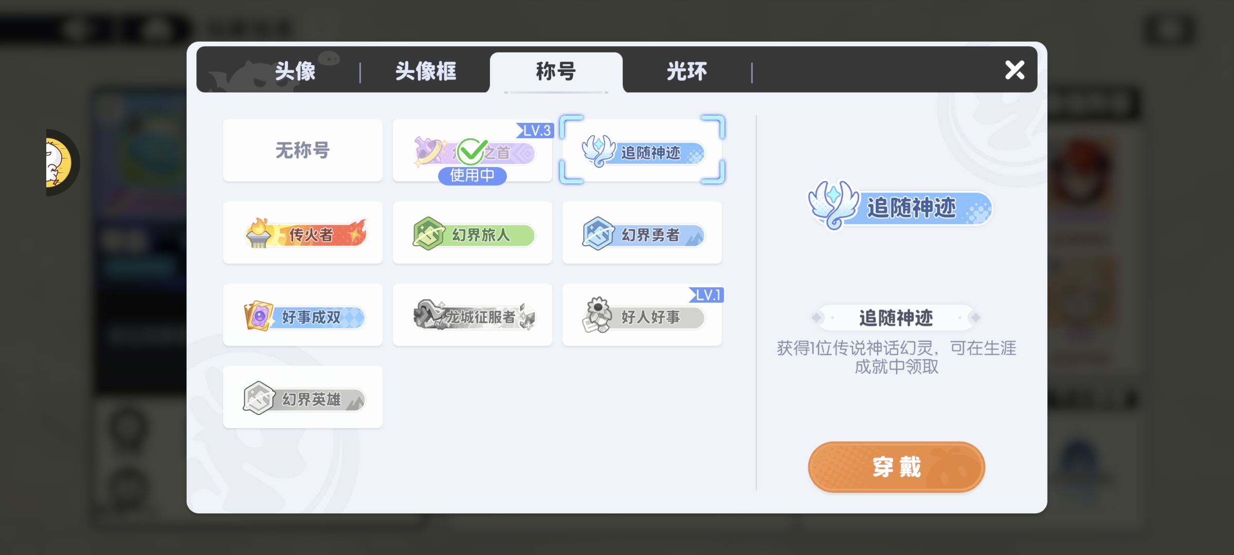The width and height of the screenshot is (1234, 555).
Task: Click the 追随神迹 preview badge on right
Action: coord(900,206)
